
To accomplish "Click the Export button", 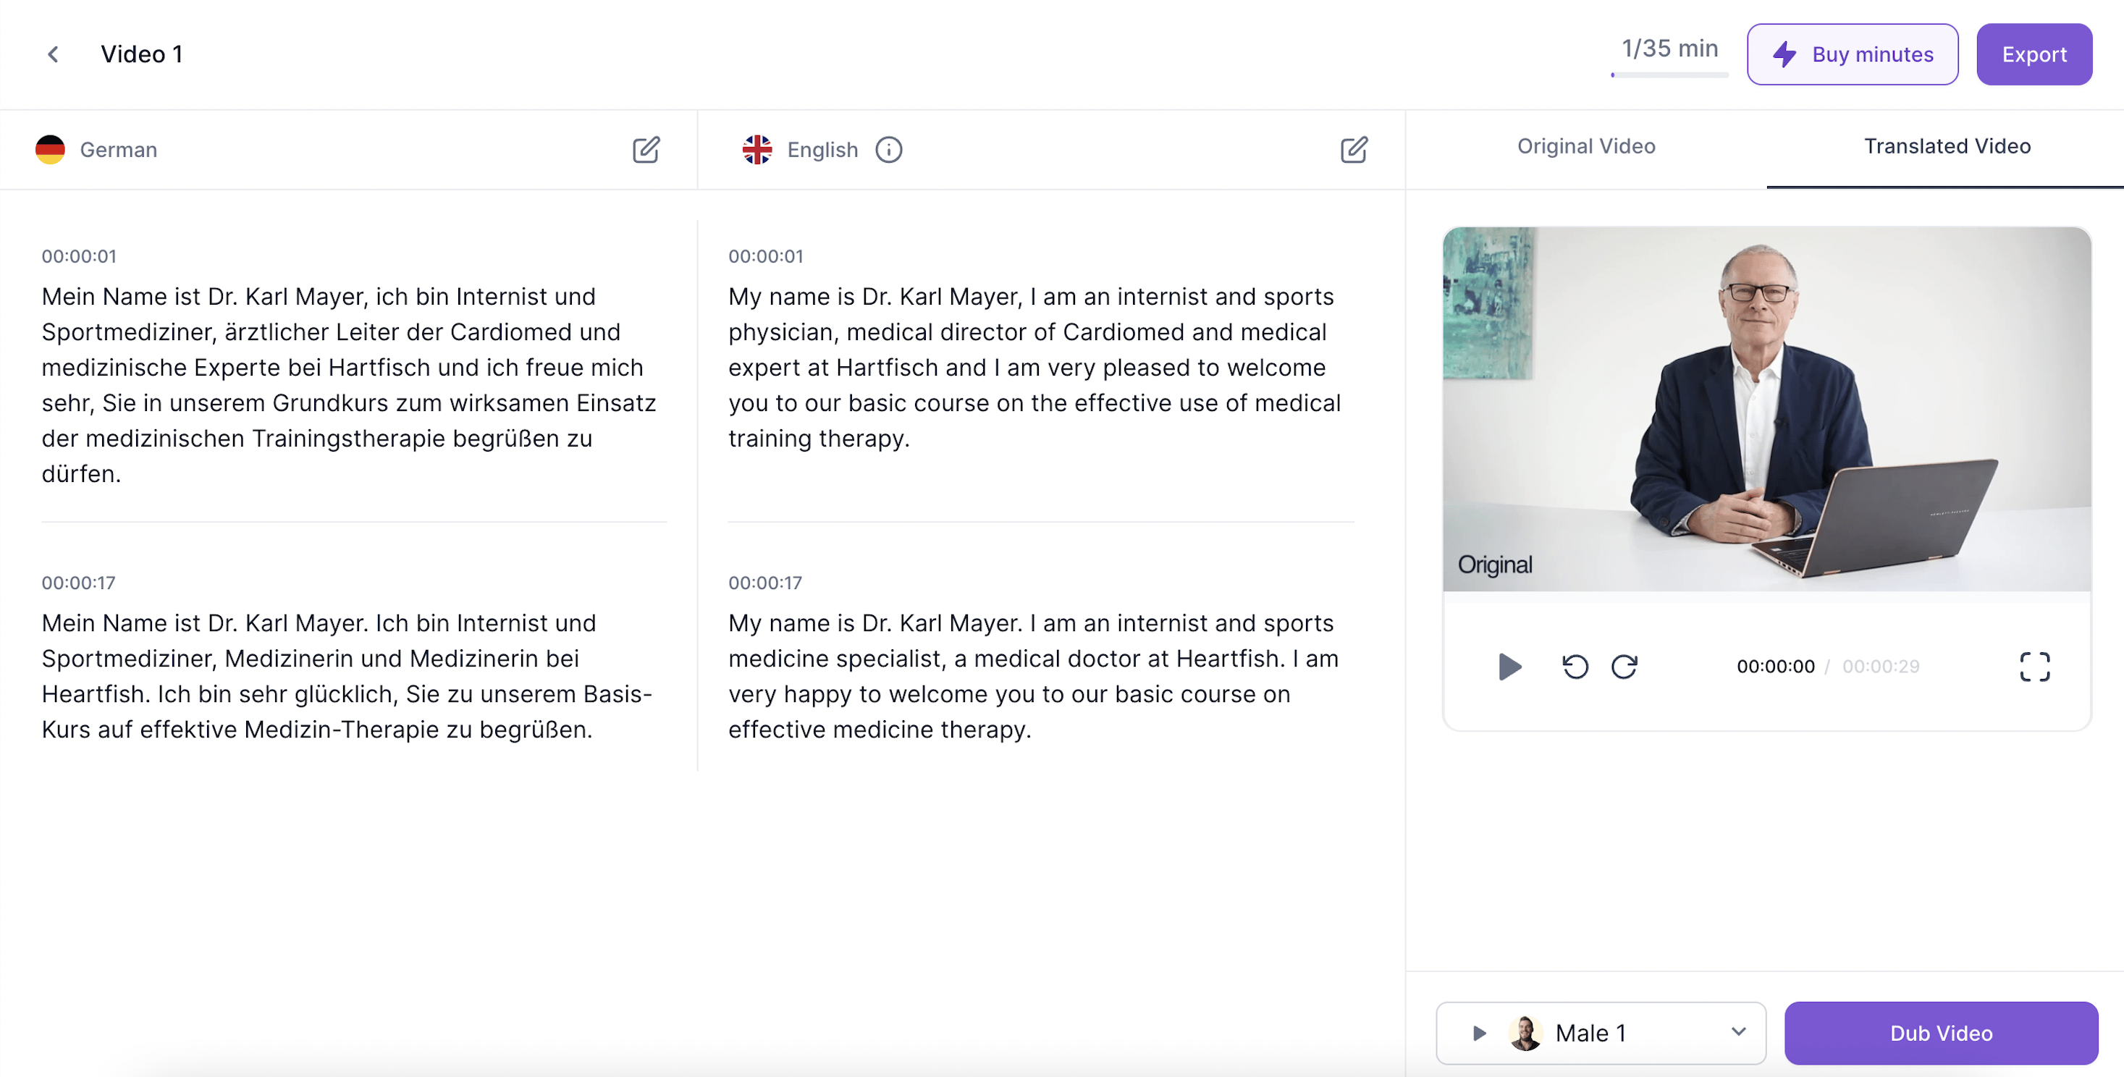I will tap(2034, 54).
